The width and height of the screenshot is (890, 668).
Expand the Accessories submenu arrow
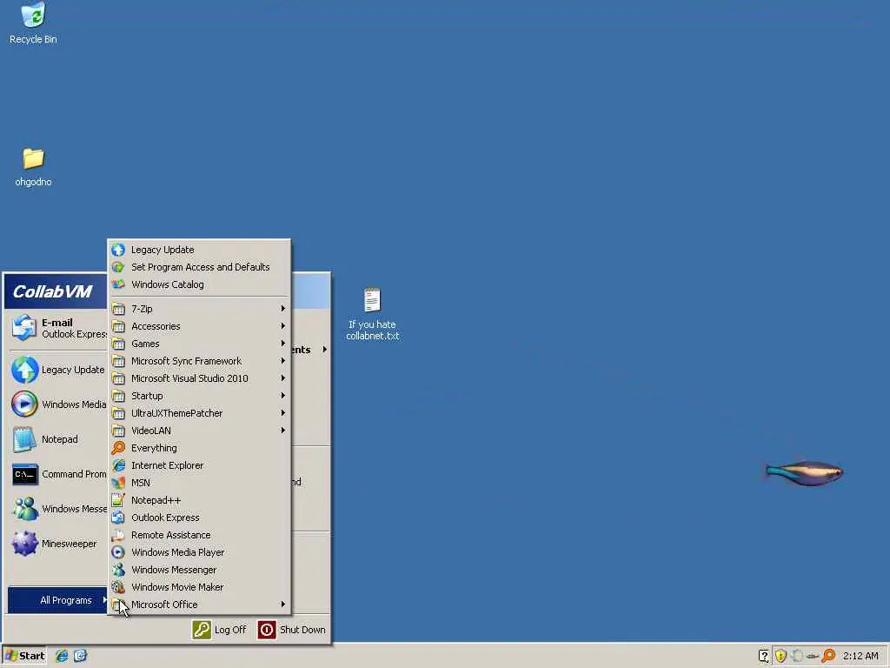pyautogui.click(x=282, y=326)
